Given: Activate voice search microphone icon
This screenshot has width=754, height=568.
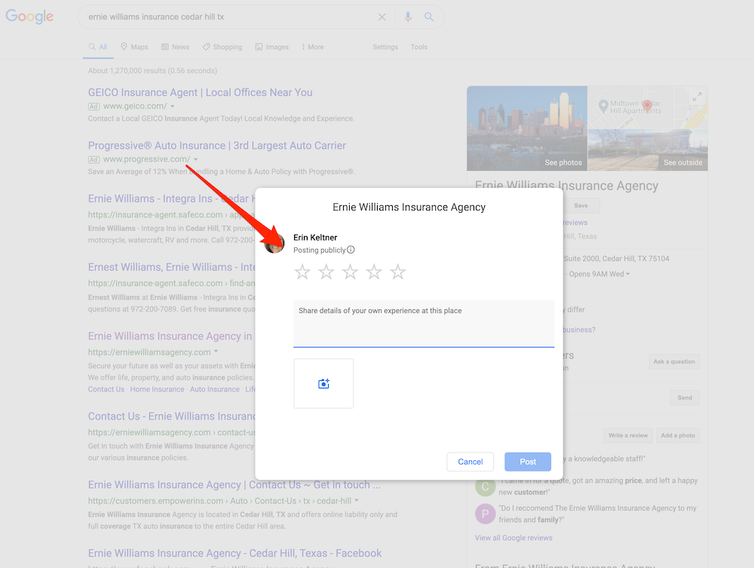Looking at the screenshot, I should pyautogui.click(x=408, y=17).
